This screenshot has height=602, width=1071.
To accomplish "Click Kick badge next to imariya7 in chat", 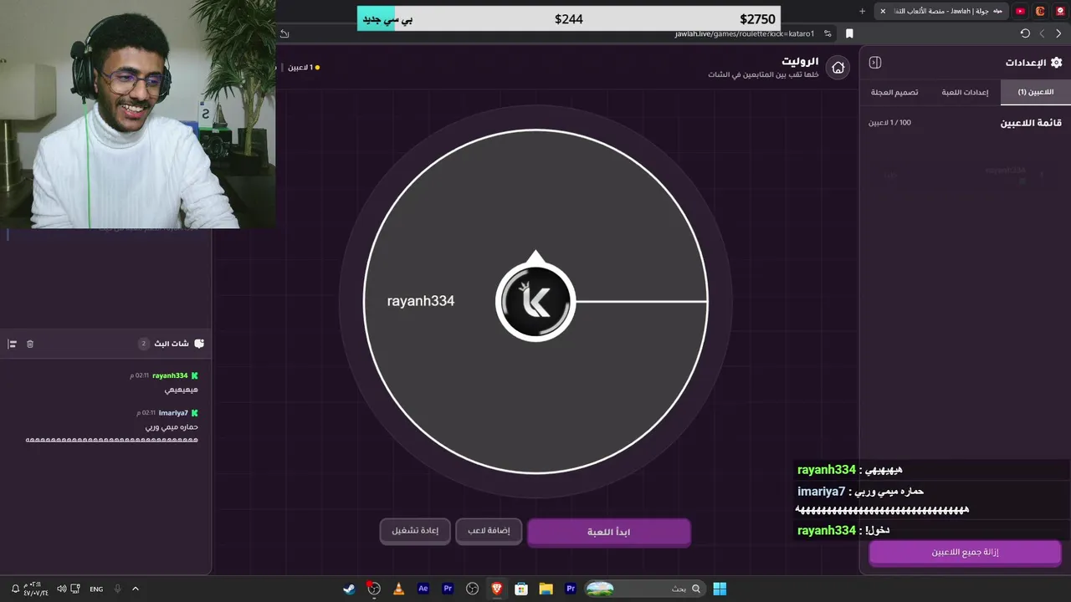I will point(195,413).
